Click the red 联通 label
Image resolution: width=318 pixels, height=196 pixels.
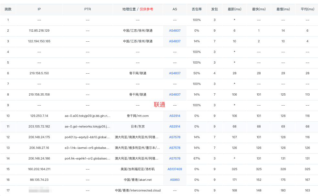(x=159, y=105)
